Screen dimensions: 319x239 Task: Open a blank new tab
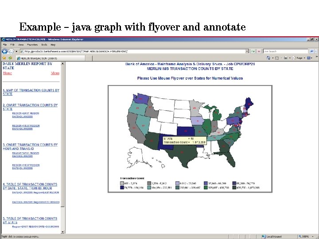[x=89, y=58]
